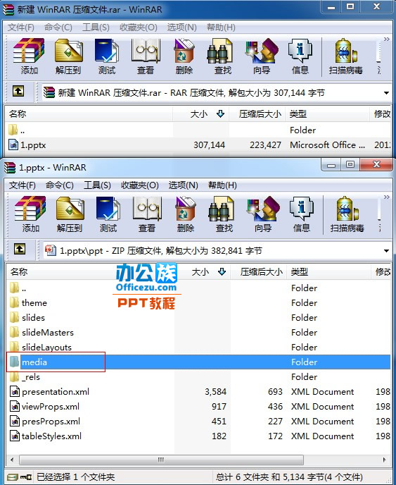
Task: Click the scrollbar left arrow in file list
Action: point(12,460)
